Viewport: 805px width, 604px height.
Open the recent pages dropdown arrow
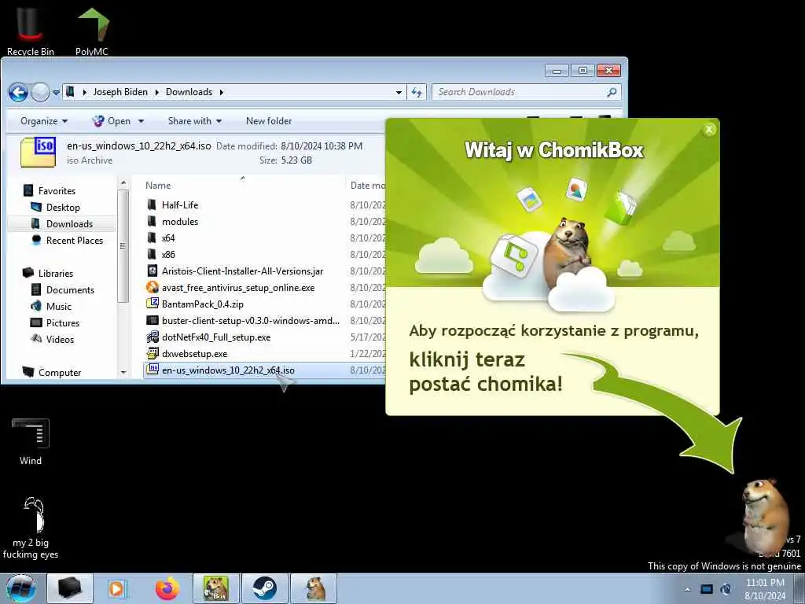[56, 93]
